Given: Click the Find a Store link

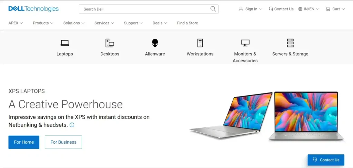Looking at the screenshot, I should coord(188,23).
